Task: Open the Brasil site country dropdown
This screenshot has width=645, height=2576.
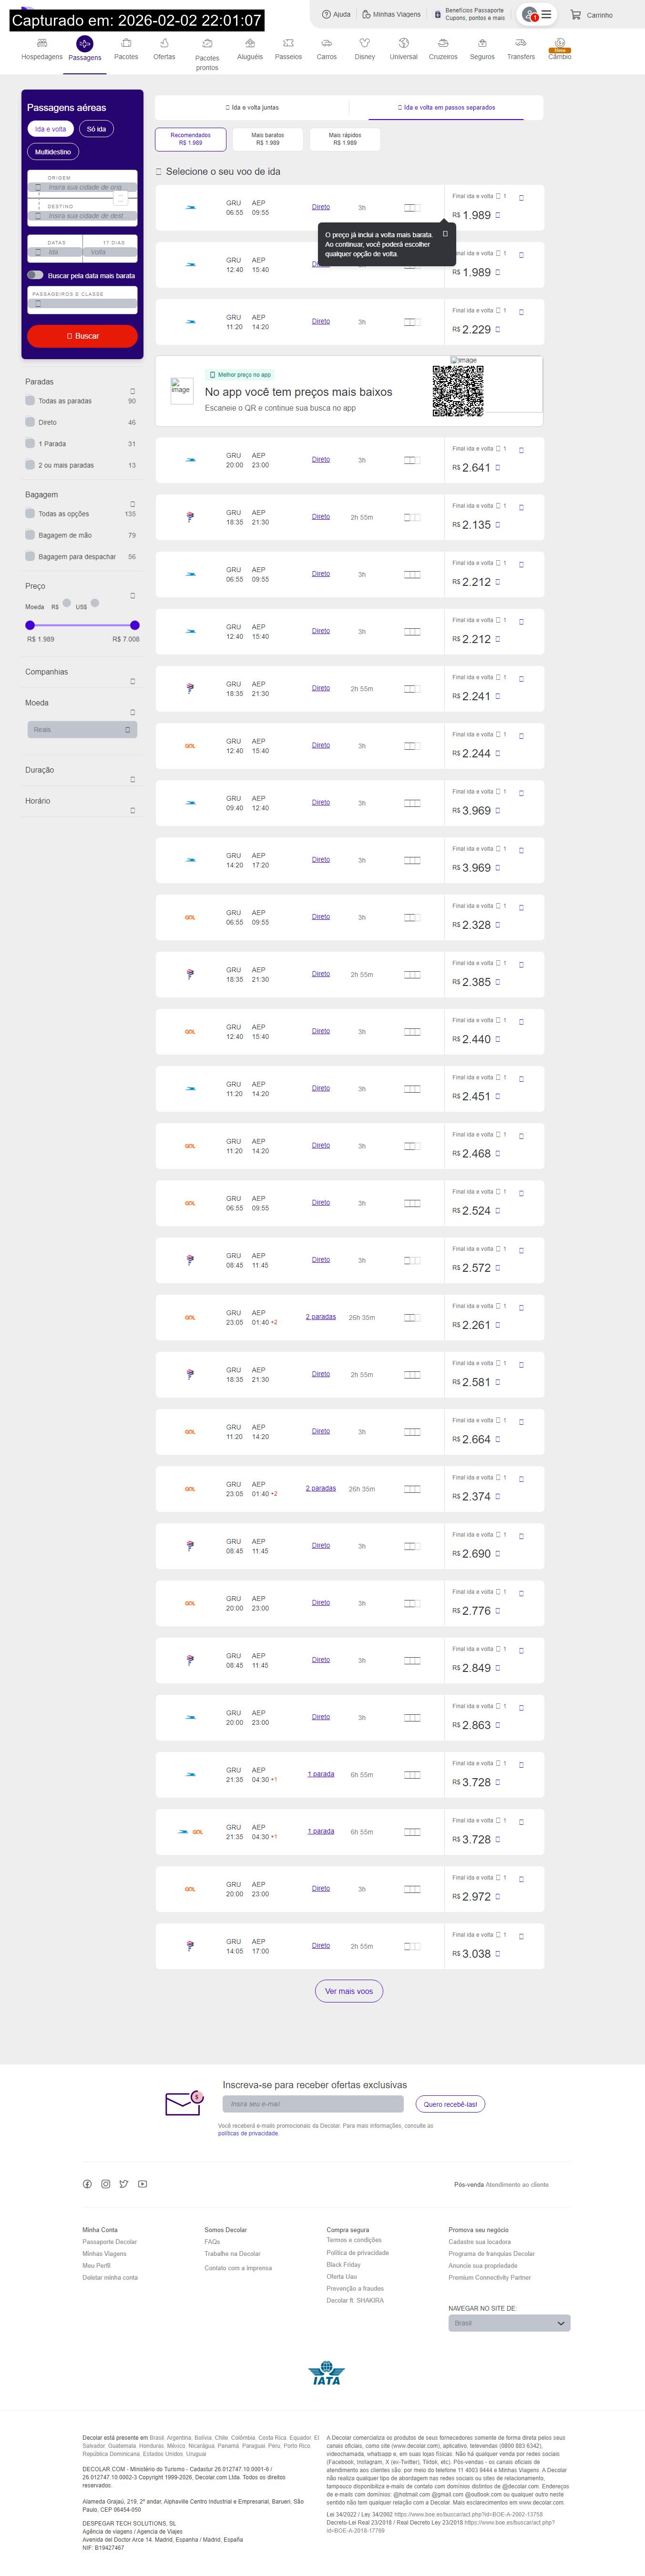Action: (x=509, y=2323)
